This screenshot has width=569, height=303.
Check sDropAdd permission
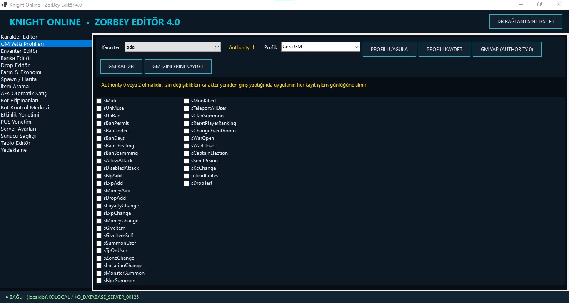coord(99,198)
